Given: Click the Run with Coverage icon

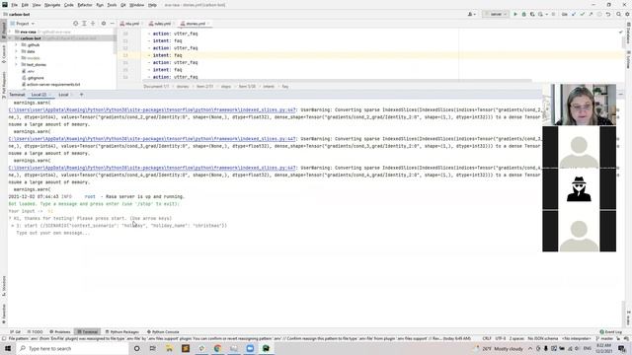Looking at the screenshot, I should click(532, 14).
